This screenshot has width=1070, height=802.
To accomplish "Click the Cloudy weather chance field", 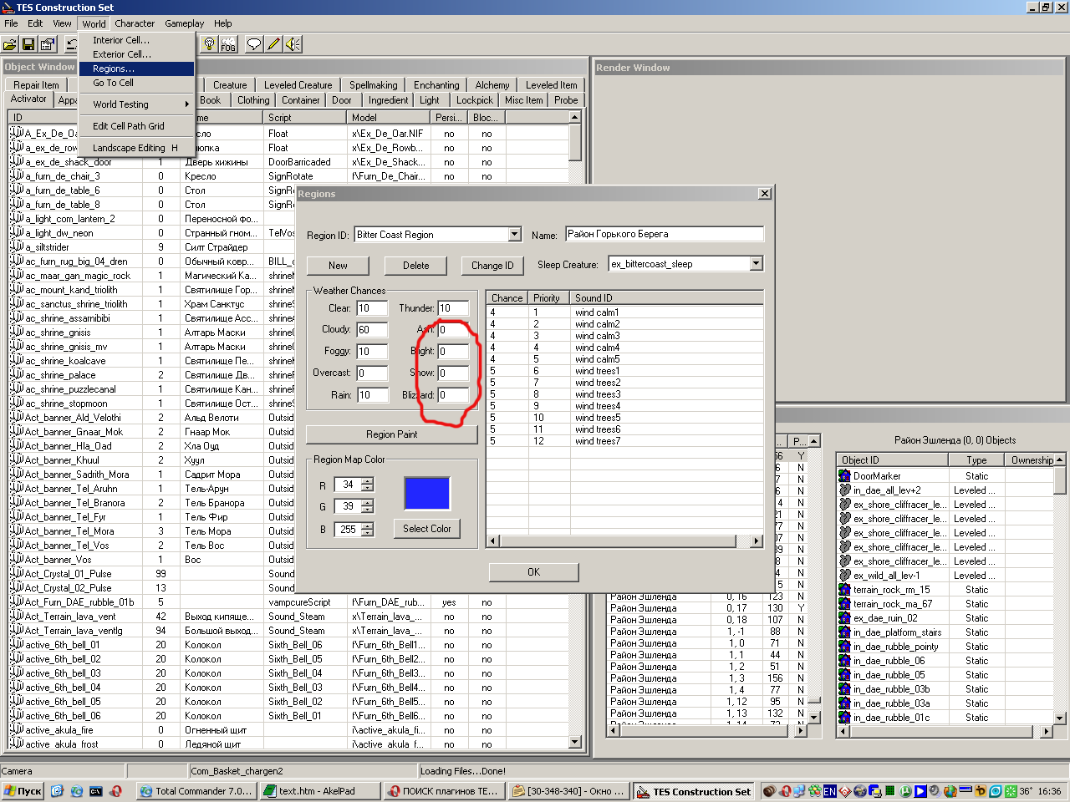I will click(372, 330).
